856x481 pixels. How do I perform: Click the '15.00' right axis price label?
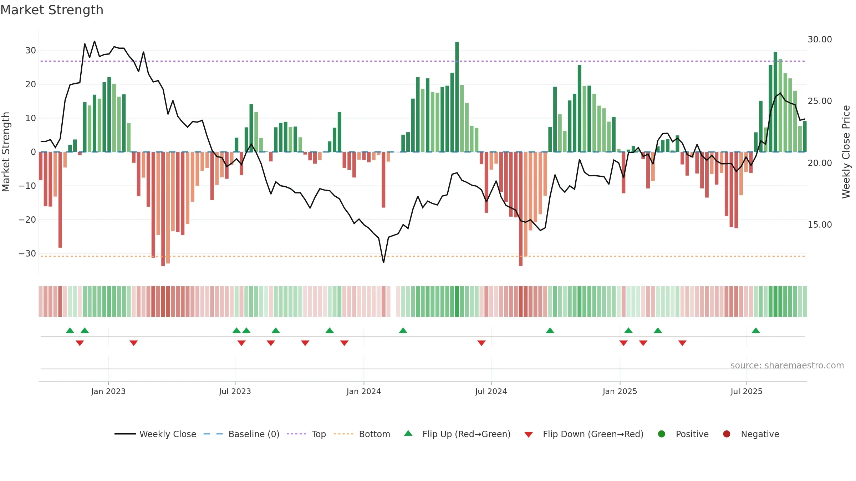[x=820, y=224]
